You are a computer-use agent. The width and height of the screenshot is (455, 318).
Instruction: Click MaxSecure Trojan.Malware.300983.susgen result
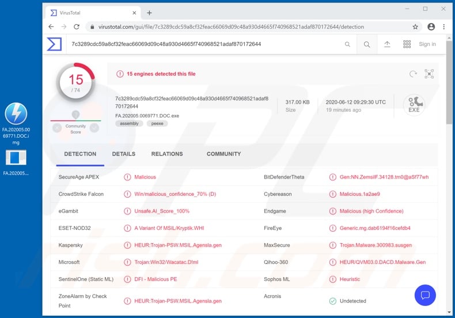pos(376,245)
